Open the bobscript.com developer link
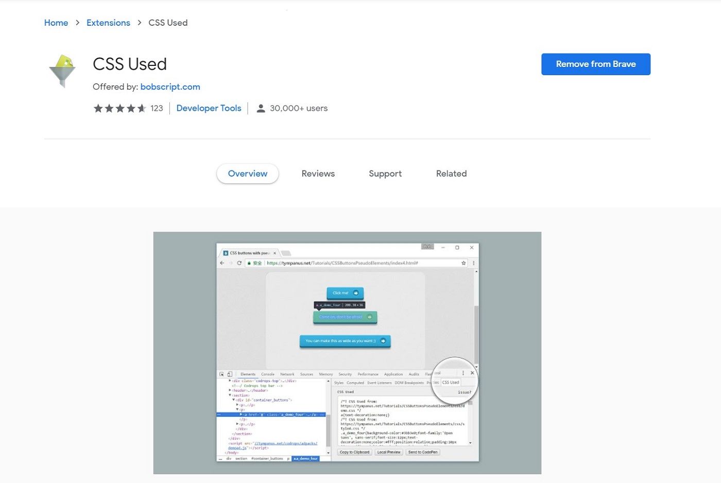This screenshot has width=721, height=483. tap(170, 87)
